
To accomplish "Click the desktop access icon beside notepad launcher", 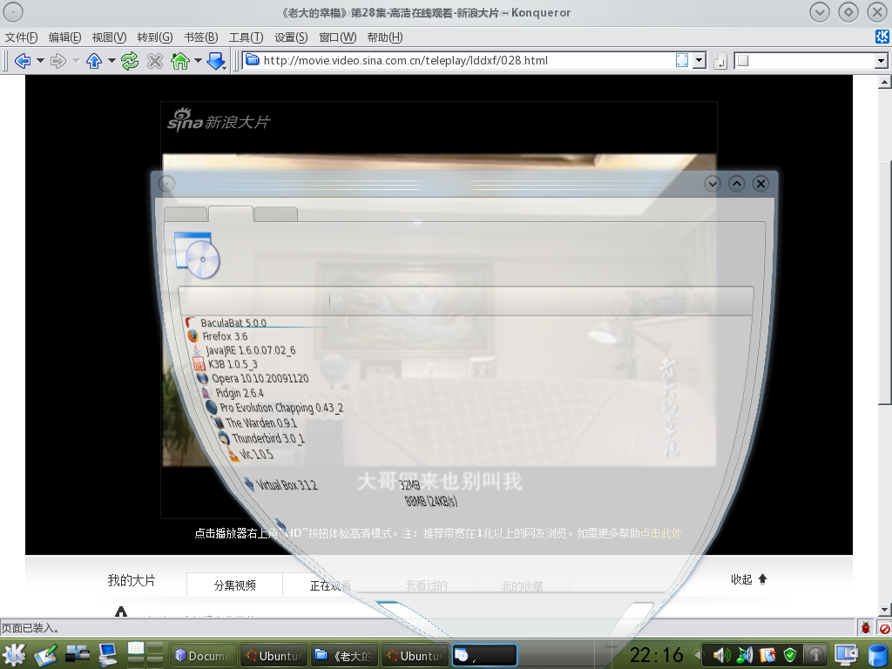I will pyautogui.click(x=78, y=655).
